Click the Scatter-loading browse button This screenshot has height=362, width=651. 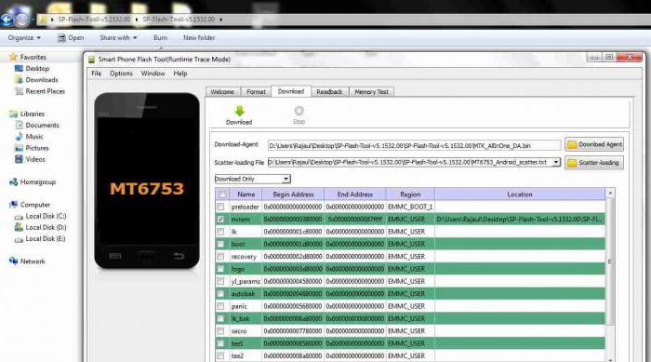point(594,163)
